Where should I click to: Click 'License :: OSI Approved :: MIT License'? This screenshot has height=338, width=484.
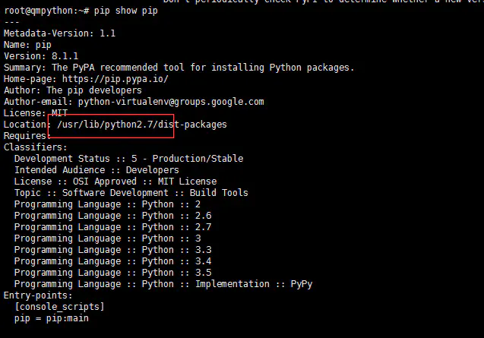point(115,182)
